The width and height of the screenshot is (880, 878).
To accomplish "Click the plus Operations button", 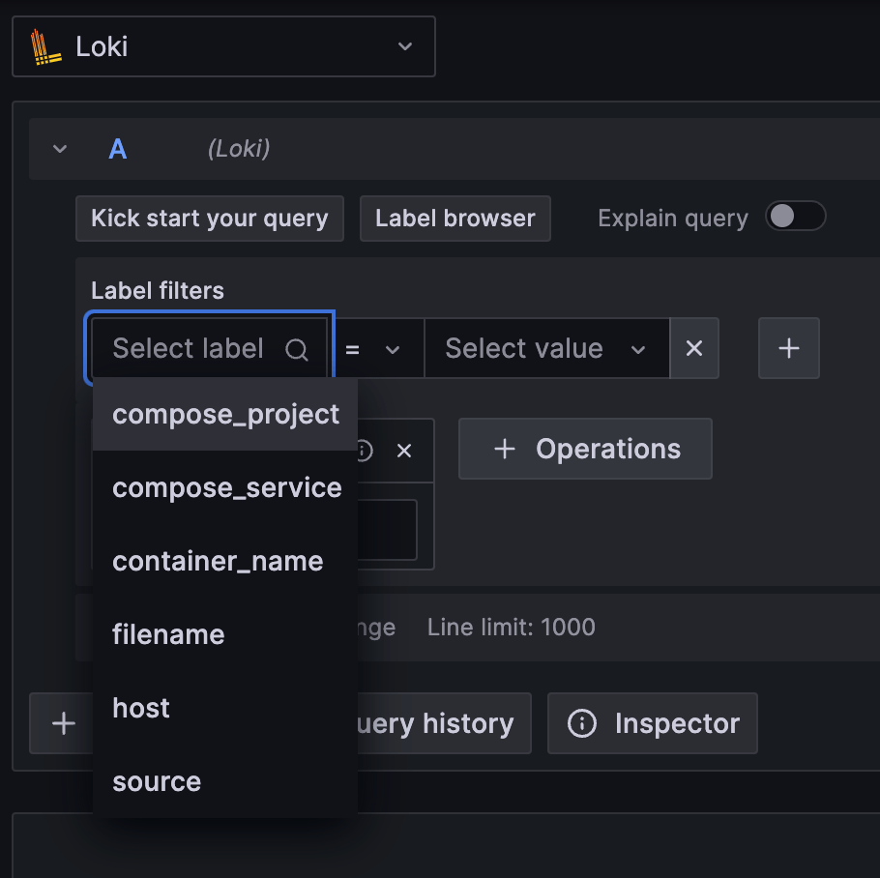I will pyautogui.click(x=585, y=450).
